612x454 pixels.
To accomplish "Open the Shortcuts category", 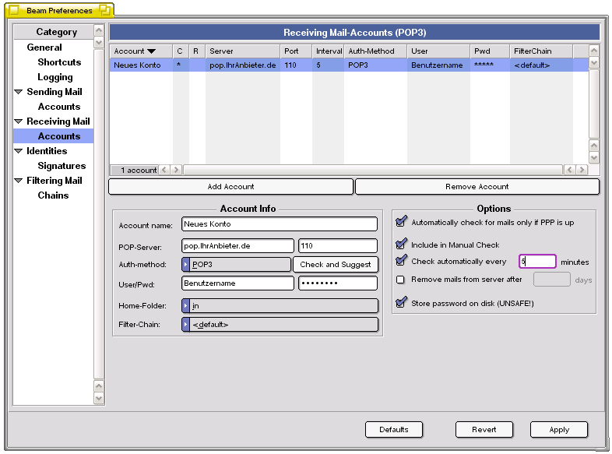I will pos(59,62).
